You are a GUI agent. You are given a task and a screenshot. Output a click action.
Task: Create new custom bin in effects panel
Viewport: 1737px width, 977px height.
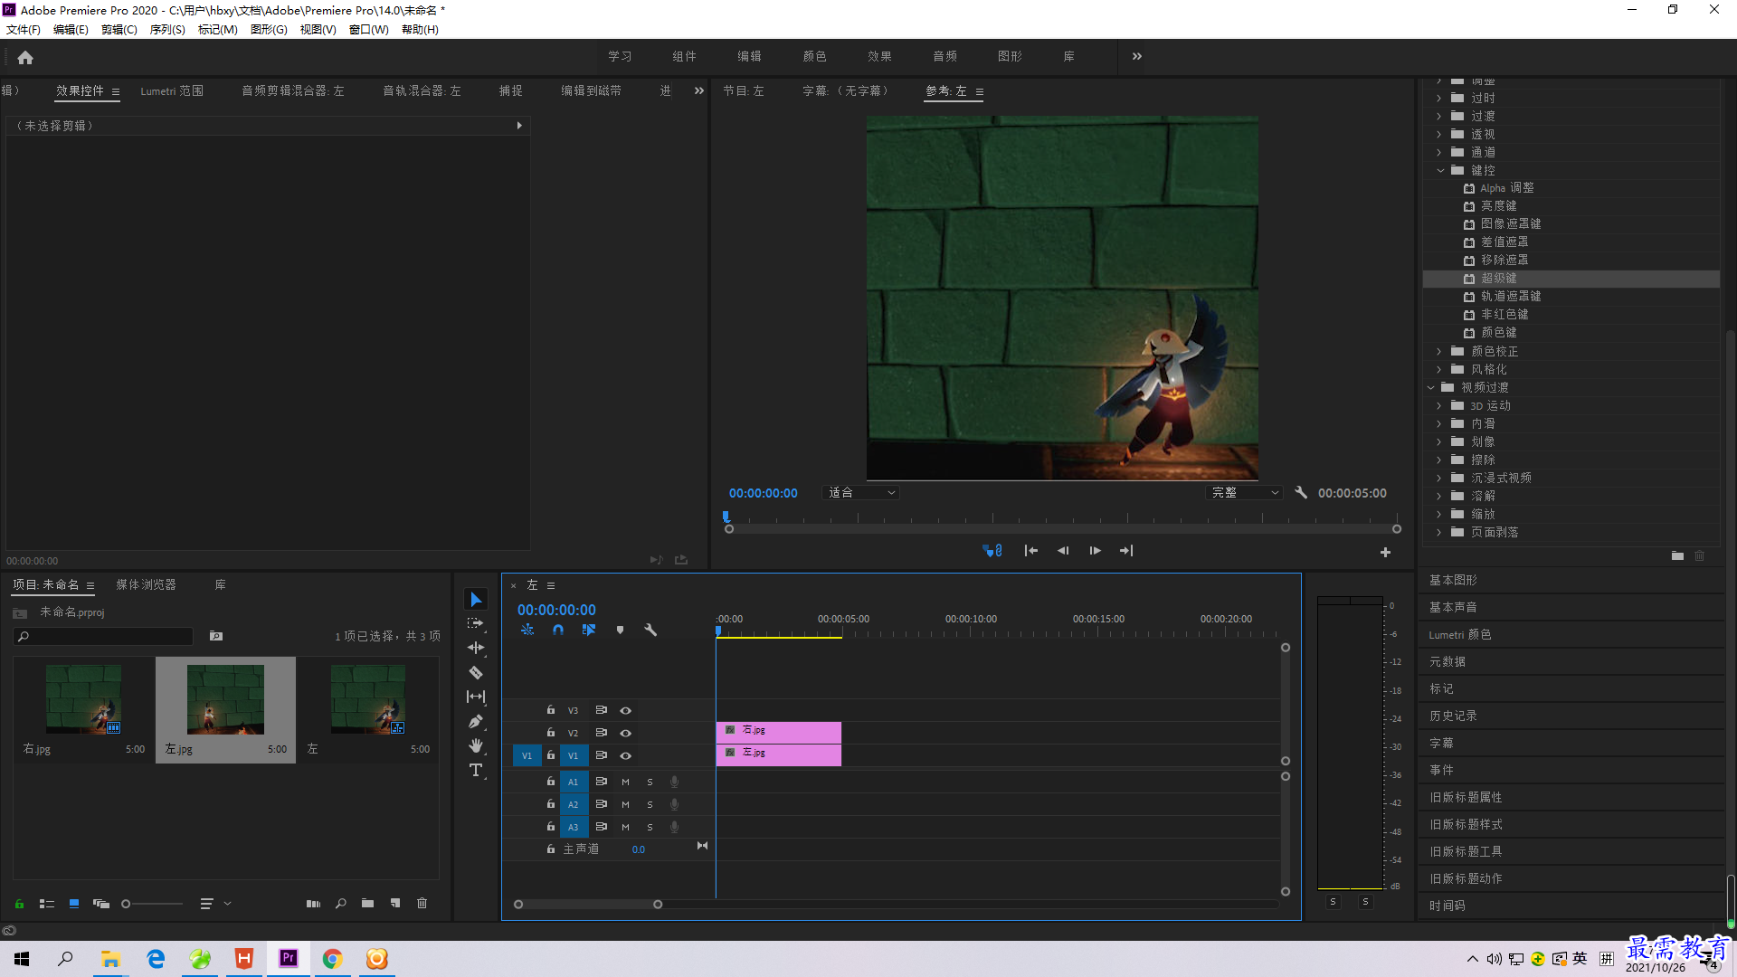(1677, 555)
